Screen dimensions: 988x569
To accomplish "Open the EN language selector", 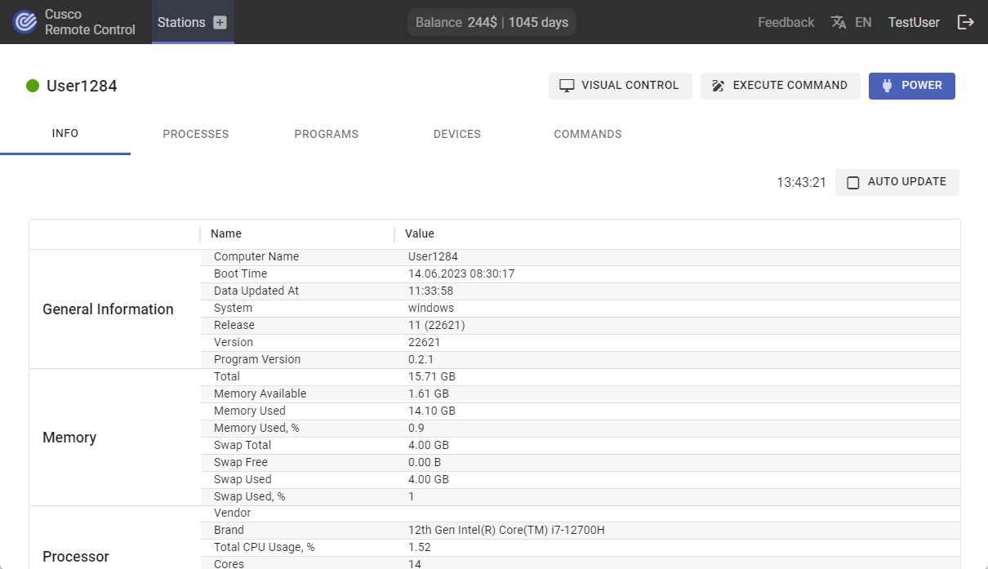I will (863, 23).
